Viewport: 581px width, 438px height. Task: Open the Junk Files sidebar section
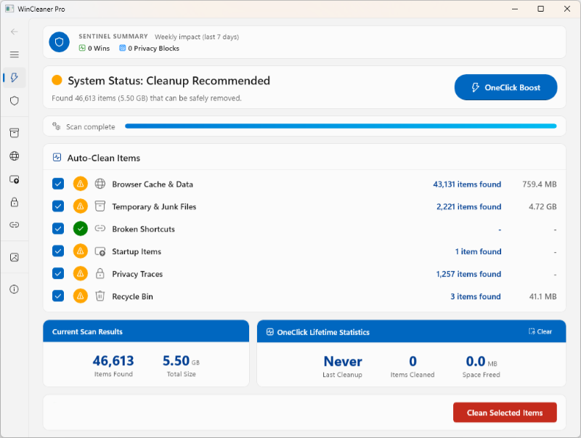13,133
